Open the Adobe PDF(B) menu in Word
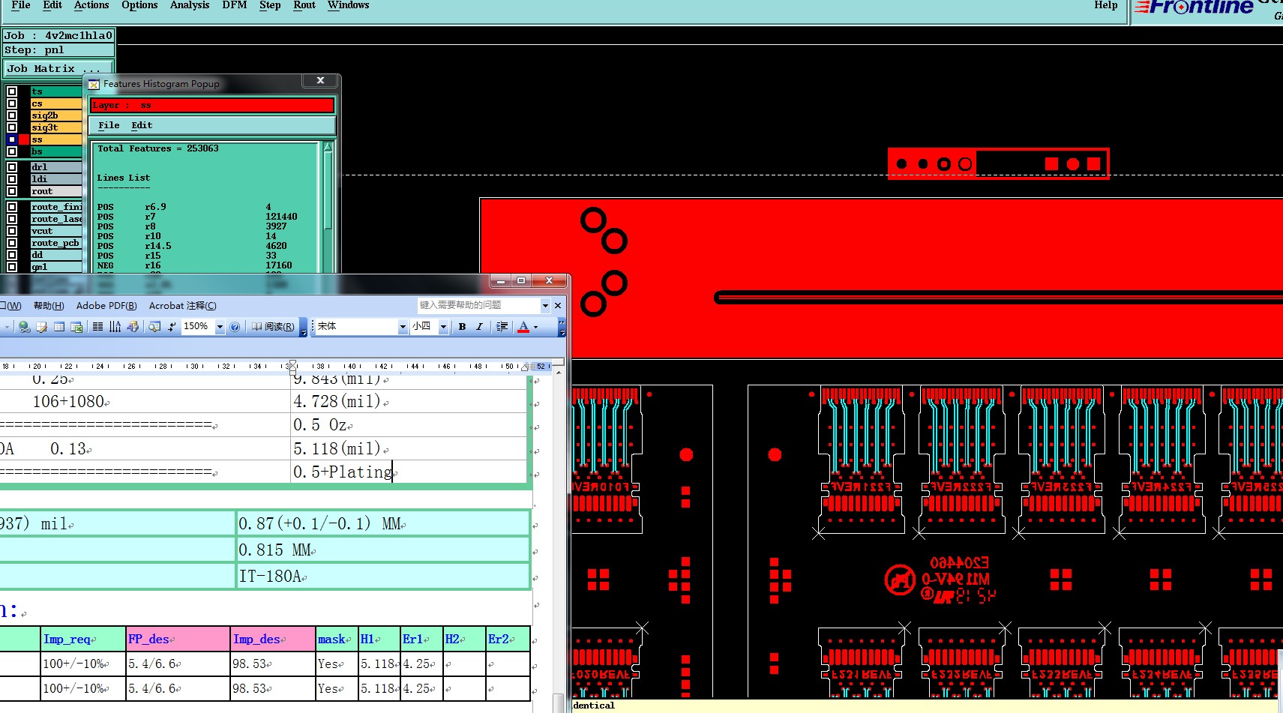 coord(106,306)
